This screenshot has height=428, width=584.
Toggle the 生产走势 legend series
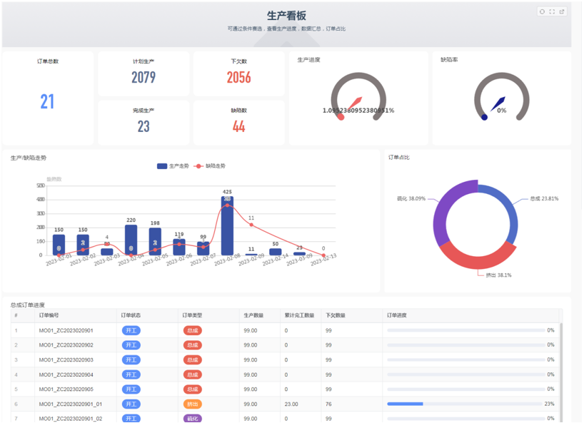pyautogui.click(x=173, y=166)
